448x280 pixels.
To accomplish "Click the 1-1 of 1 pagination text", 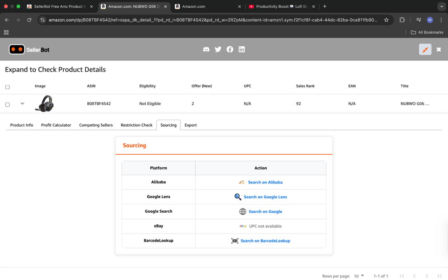I will (x=381, y=276).
